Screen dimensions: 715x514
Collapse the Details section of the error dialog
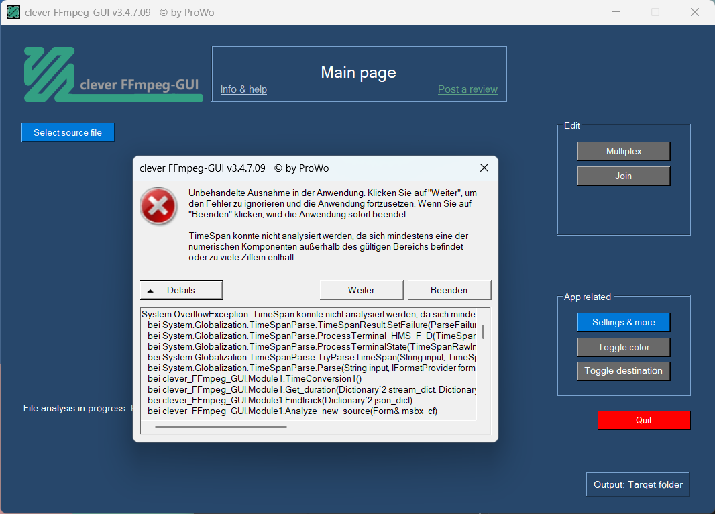[x=181, y=290]
